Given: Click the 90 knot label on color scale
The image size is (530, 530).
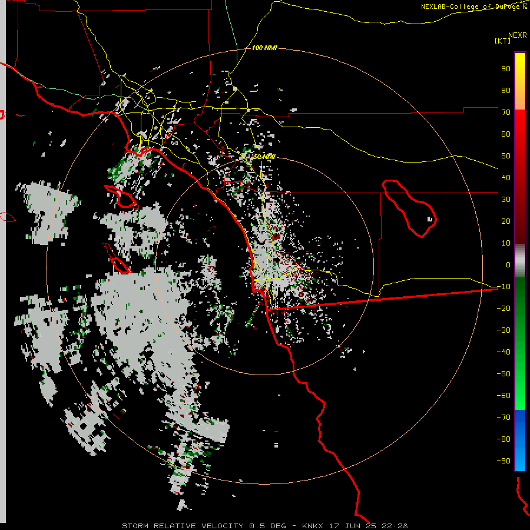Looking at the screenshot, I should coord(506,69).
